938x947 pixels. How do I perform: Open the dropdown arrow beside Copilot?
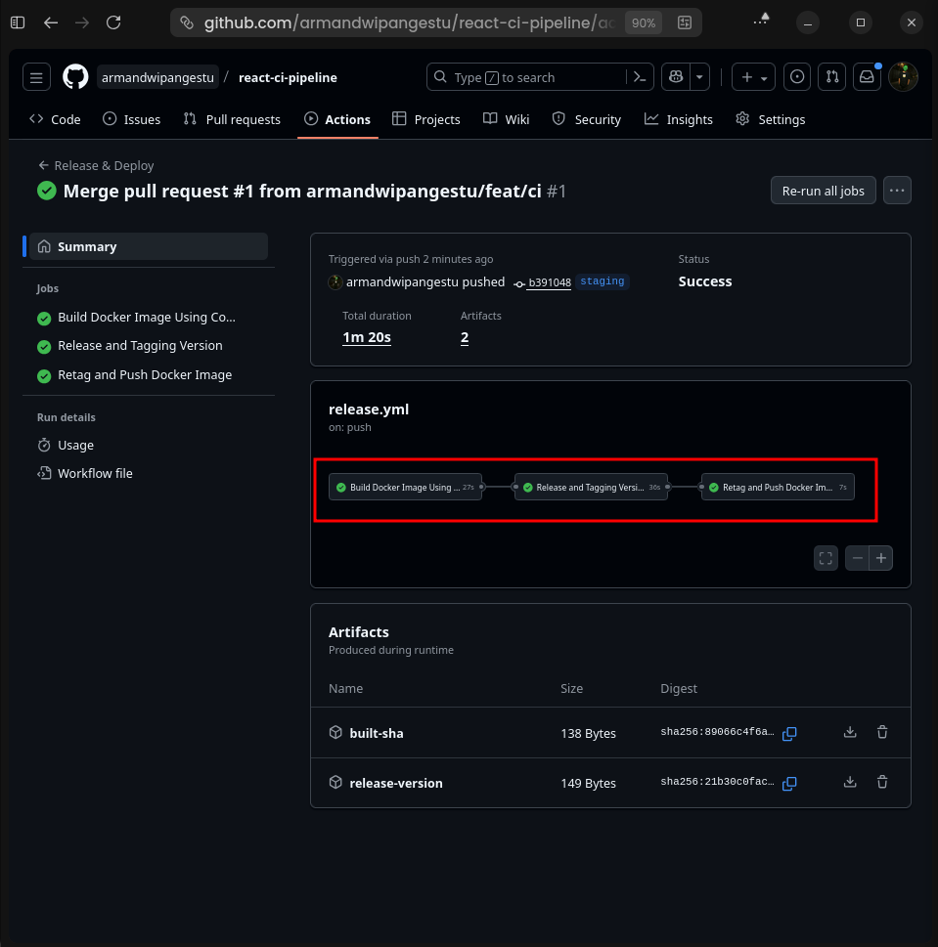[699, 77]
